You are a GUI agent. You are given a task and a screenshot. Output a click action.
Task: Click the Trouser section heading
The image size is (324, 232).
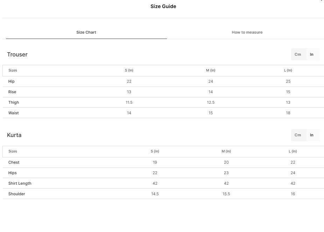click(17, 54)
